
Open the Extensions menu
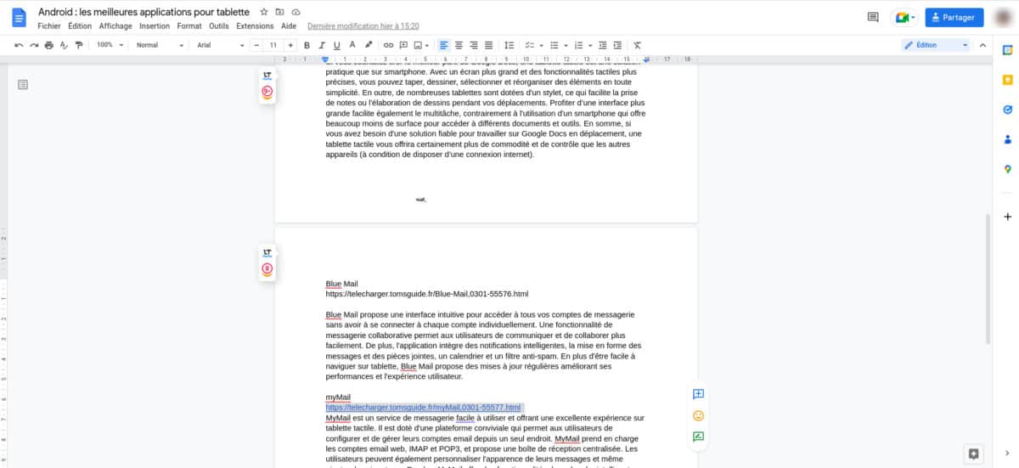tap(255, 25)
